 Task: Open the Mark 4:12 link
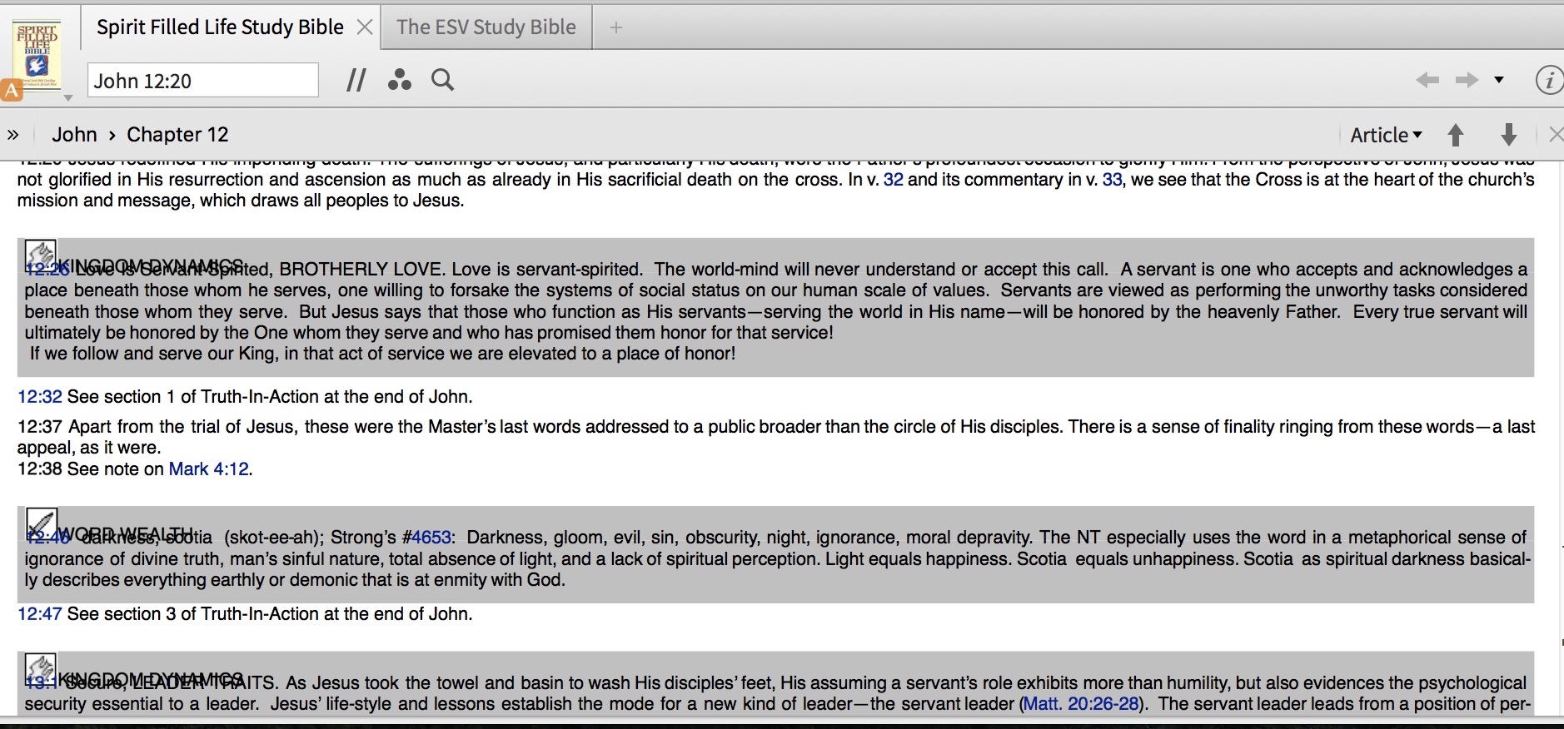click(x=209, y=469)
